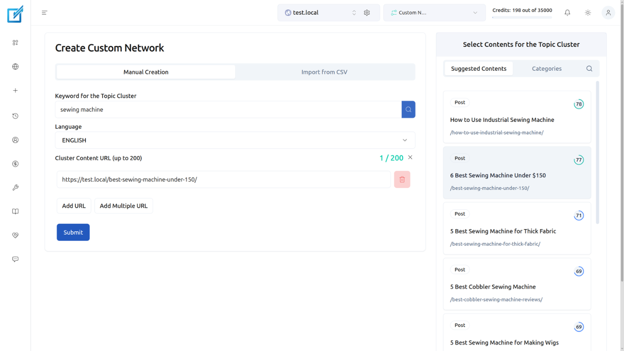Open the history icon in the sidebar
The width and height of the screenshot is (624, 351).
click(15, 116)
